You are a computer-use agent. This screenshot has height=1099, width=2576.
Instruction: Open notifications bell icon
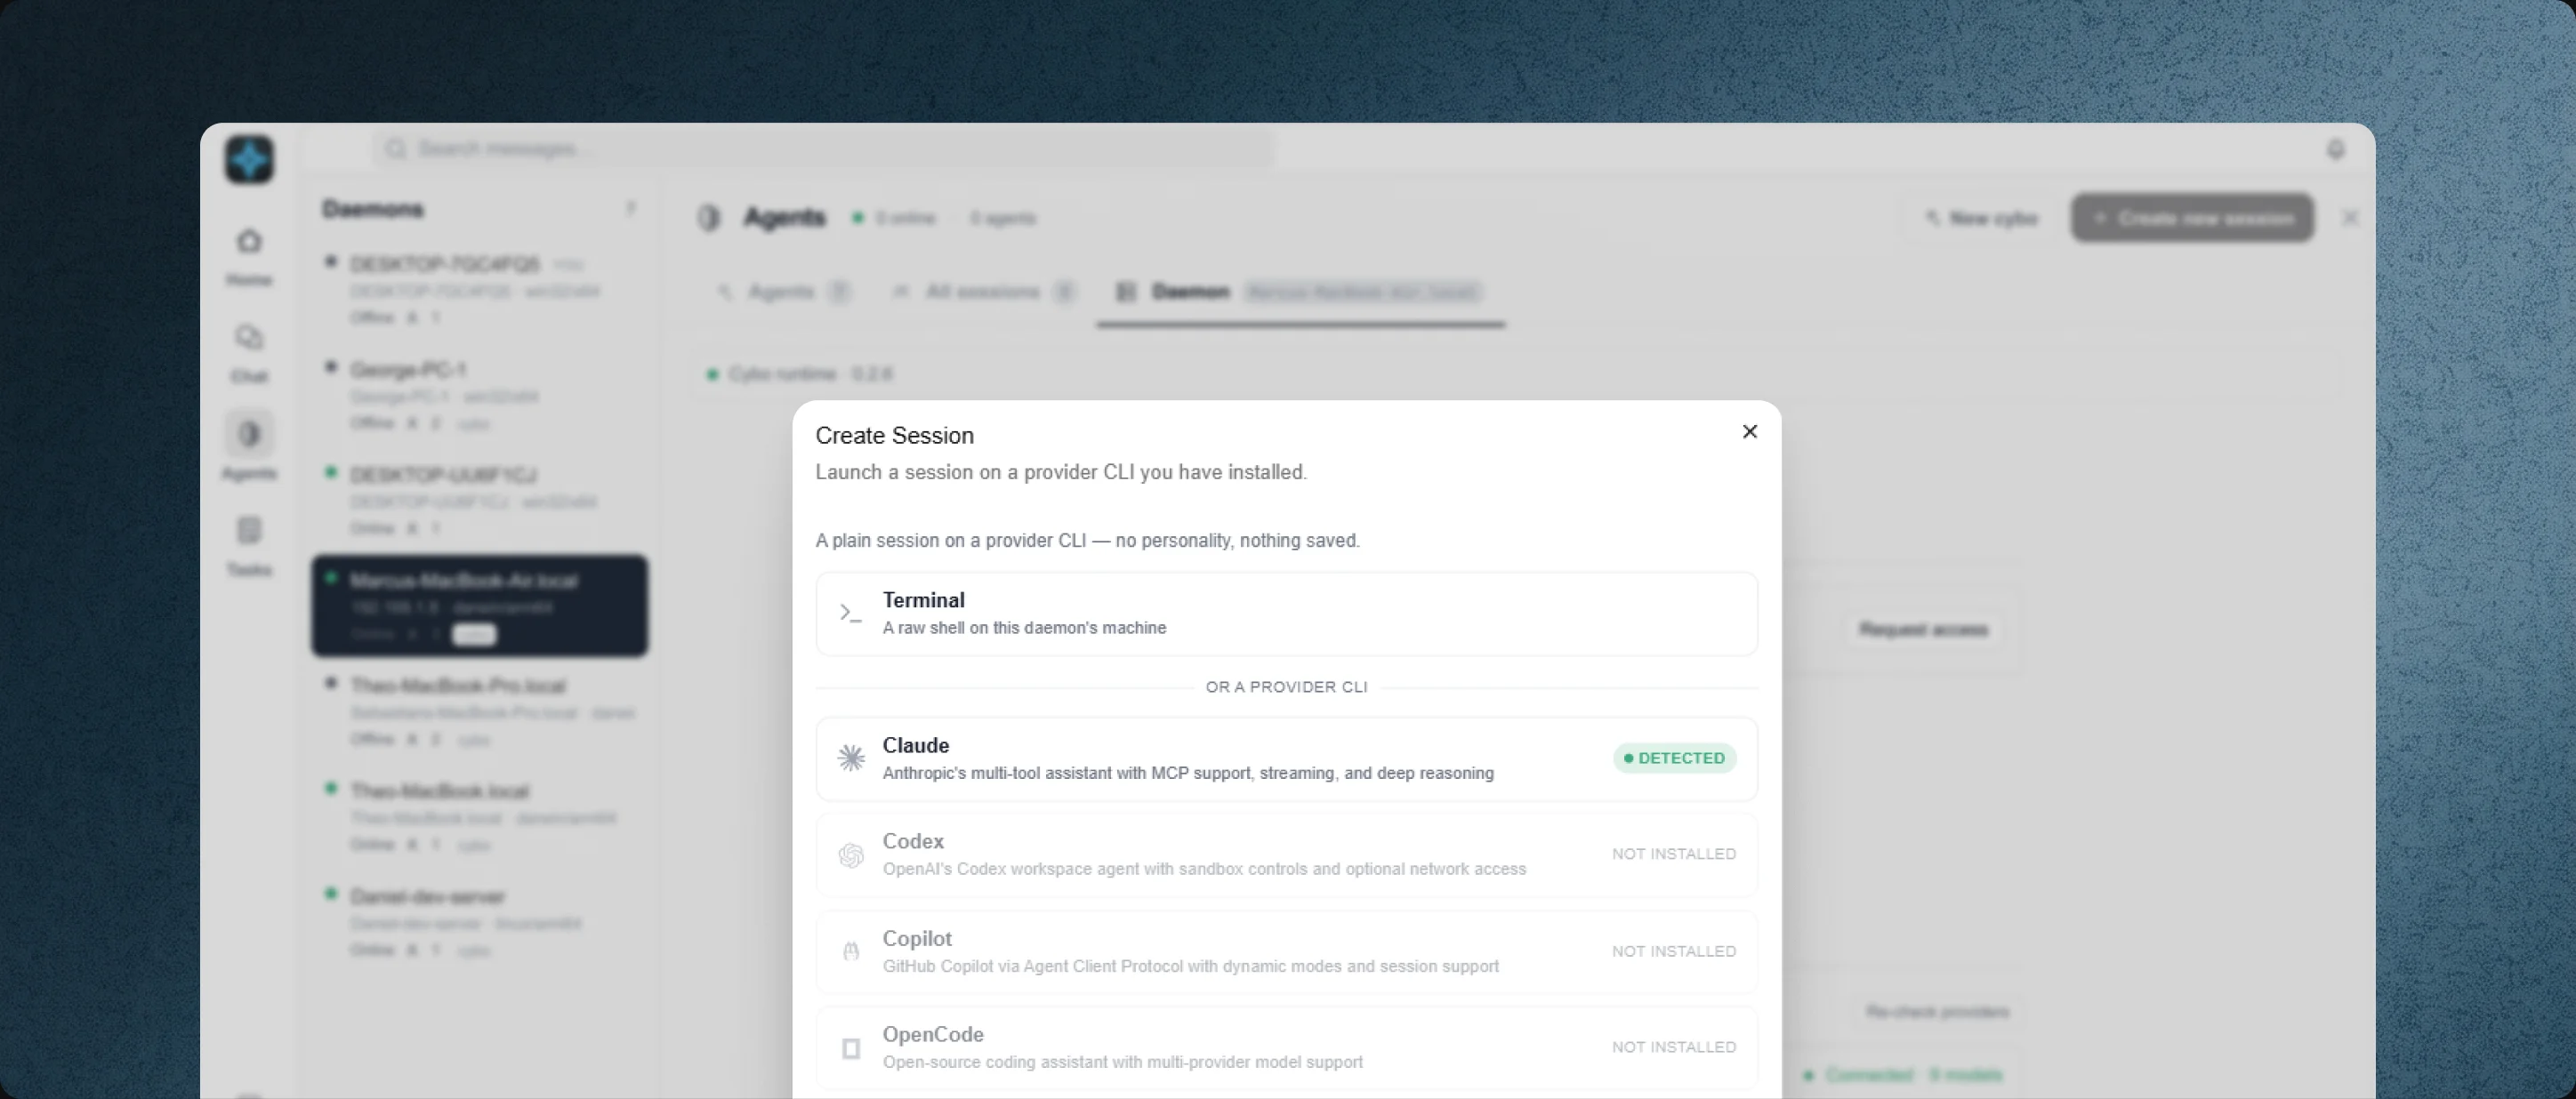click(2336, 149)
